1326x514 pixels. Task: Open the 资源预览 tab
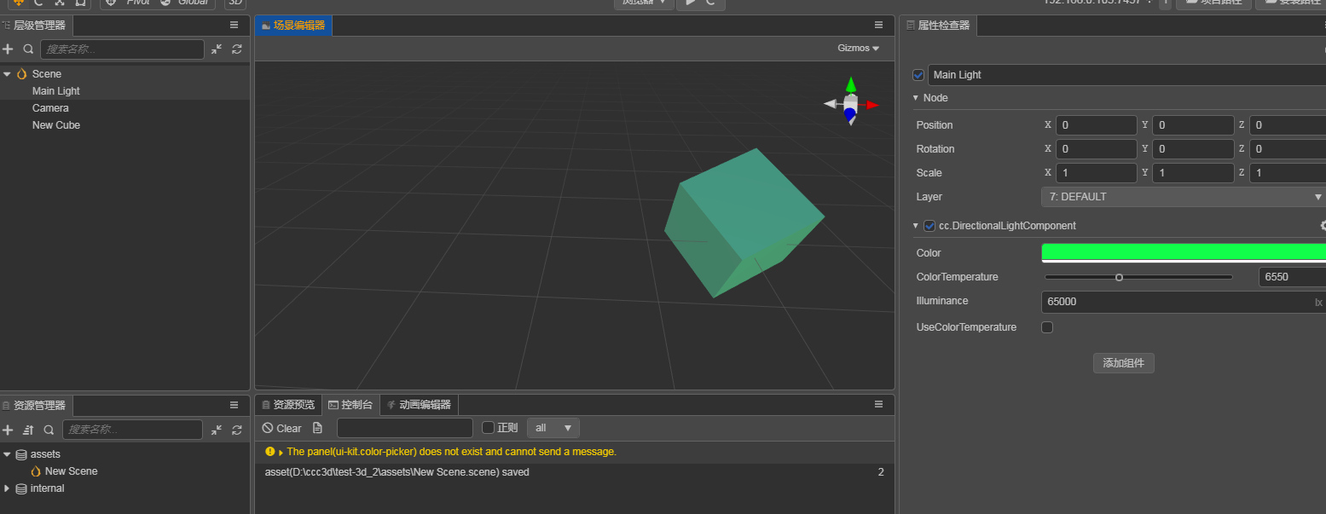click(288, 405)
